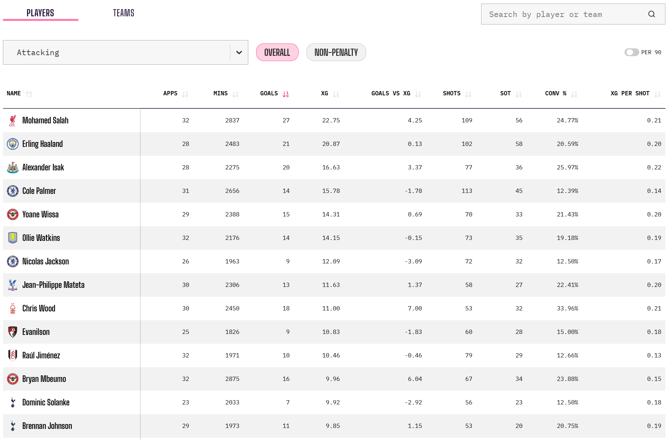
Task: Click Brentford crest beside Yoane Wissa
Action: point(13,214)
